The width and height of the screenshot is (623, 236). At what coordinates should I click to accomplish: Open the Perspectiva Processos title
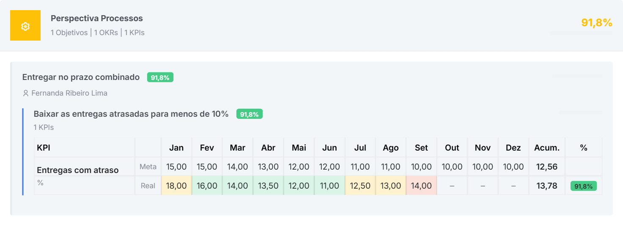[97, 19]
